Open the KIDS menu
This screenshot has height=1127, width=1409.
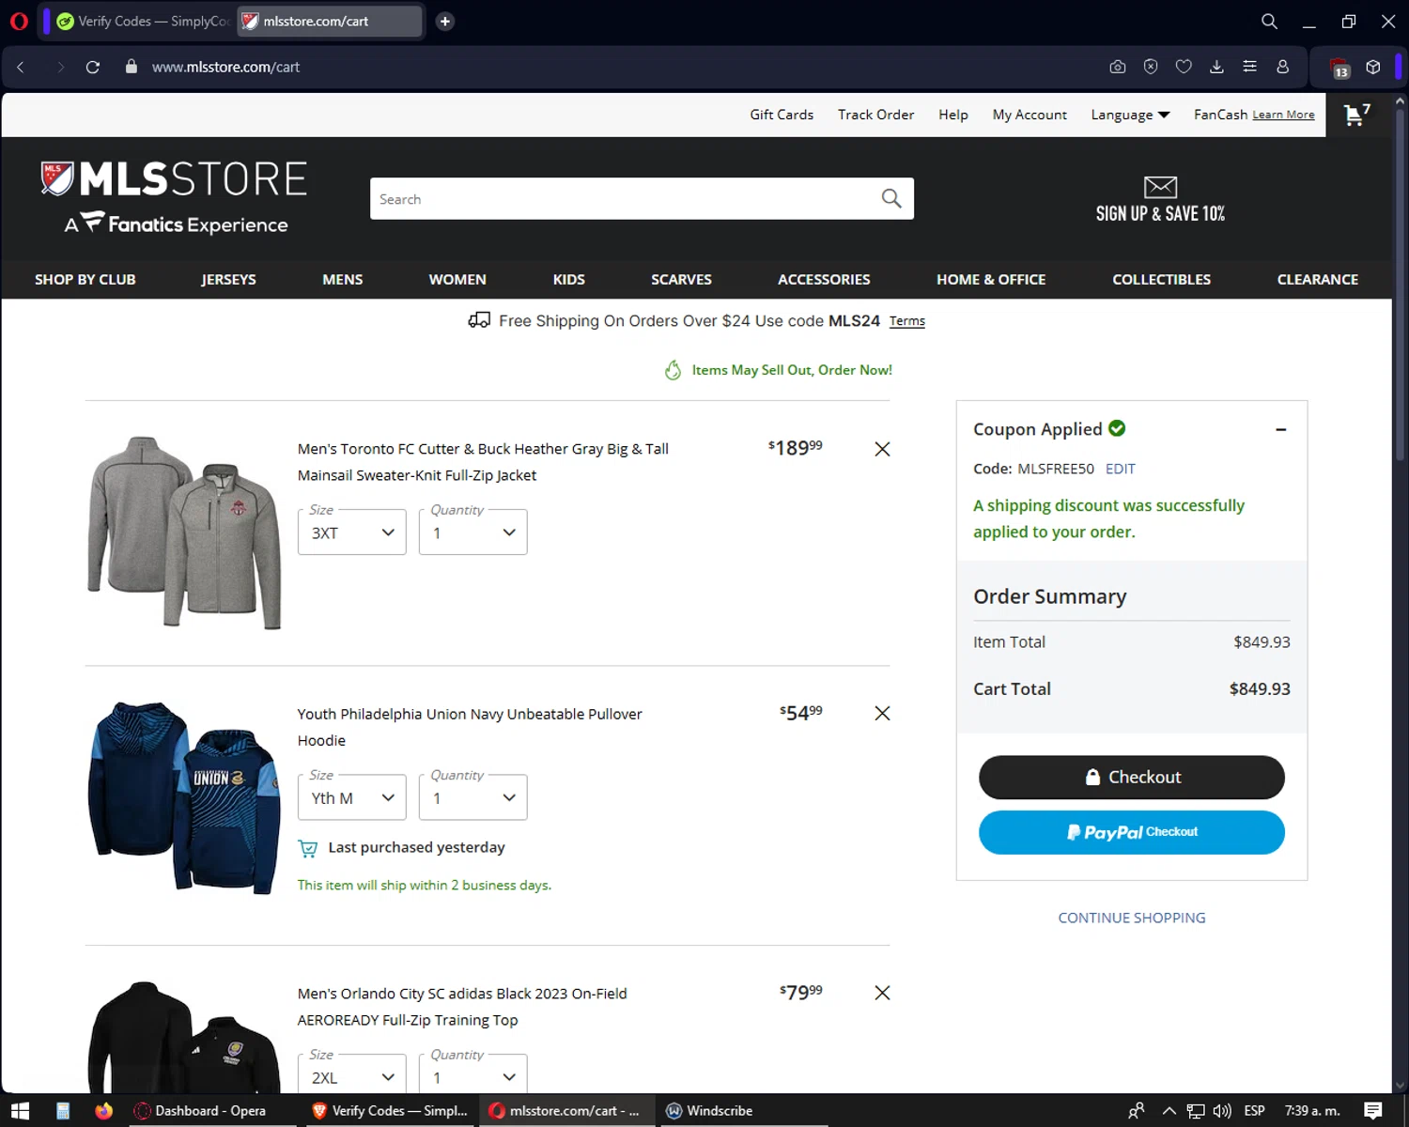(569, 279)
